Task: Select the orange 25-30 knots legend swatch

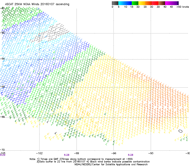Action: click(148, 3)
